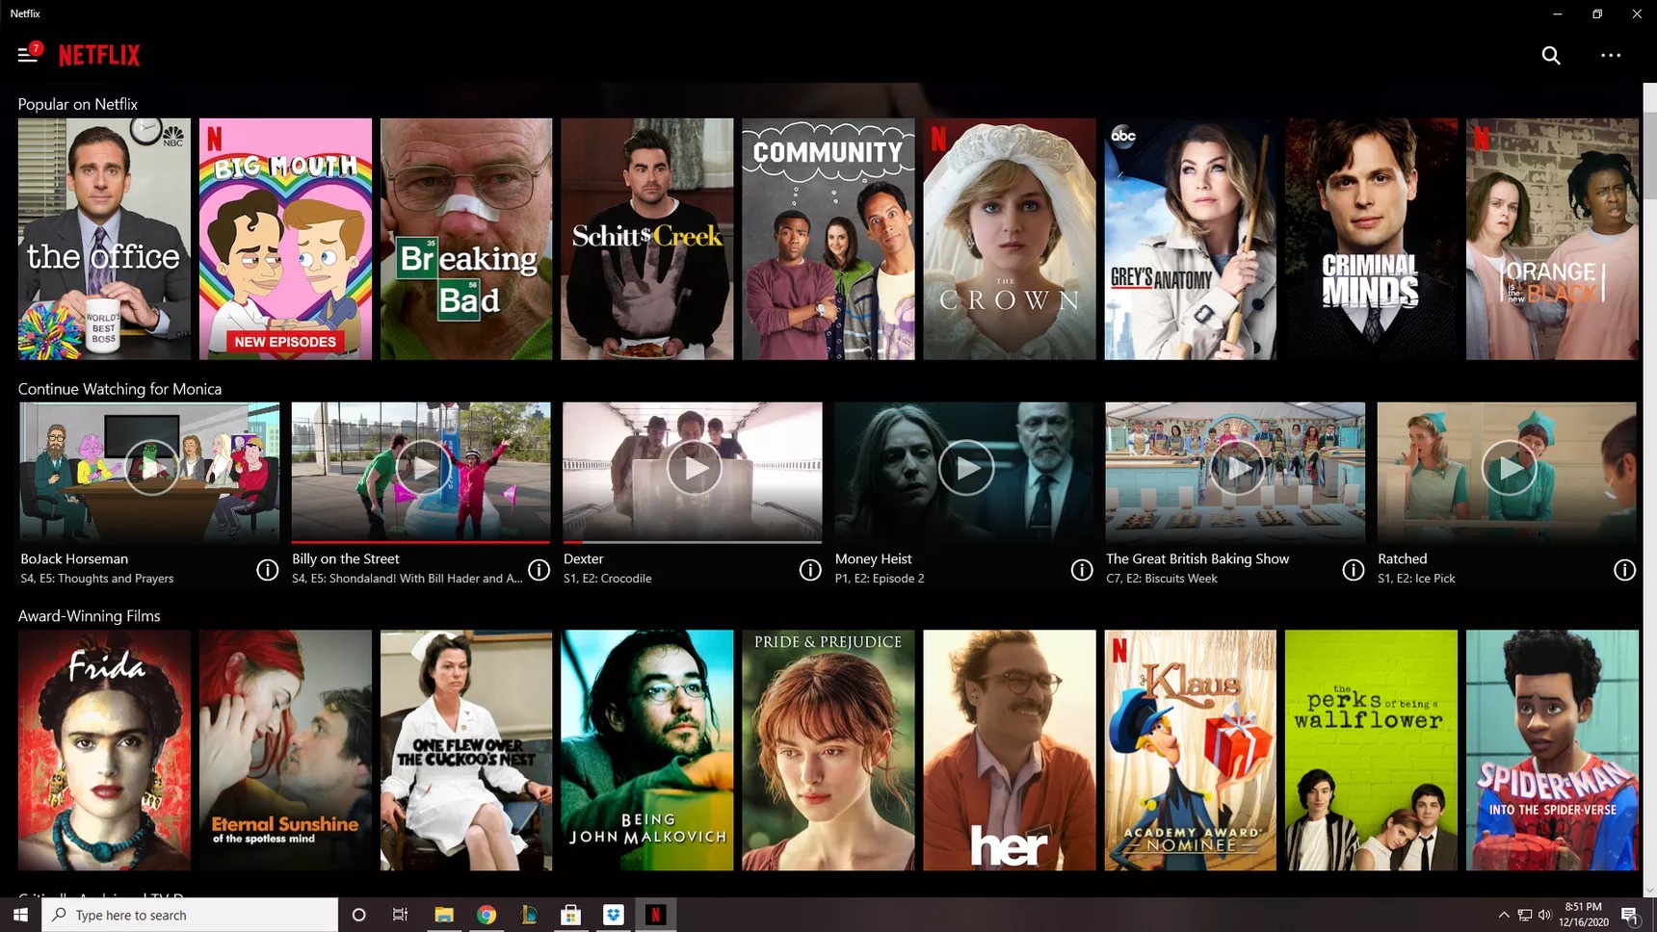Click the Popular on Netflix heading

pyautogui.click(x=78, y=104)
